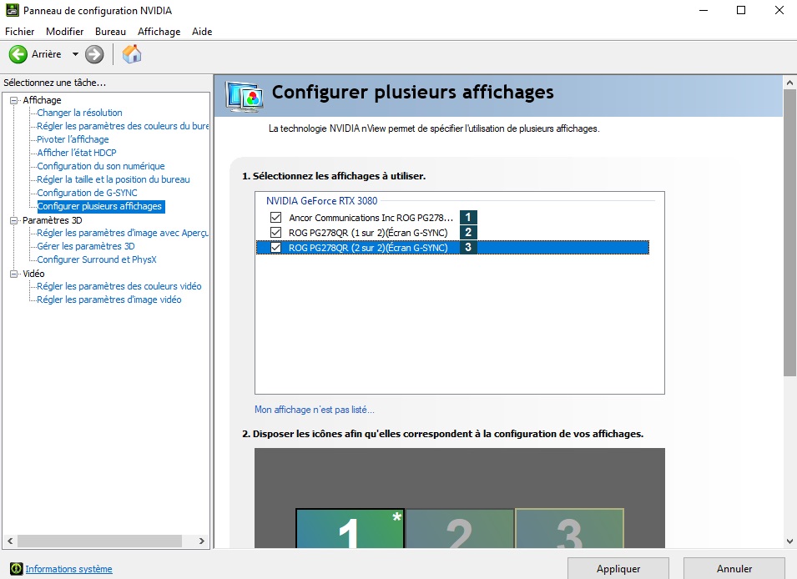The image size is (797, 579).
Task: Click the grey forward arrow icon
Action: click(94, 54)
